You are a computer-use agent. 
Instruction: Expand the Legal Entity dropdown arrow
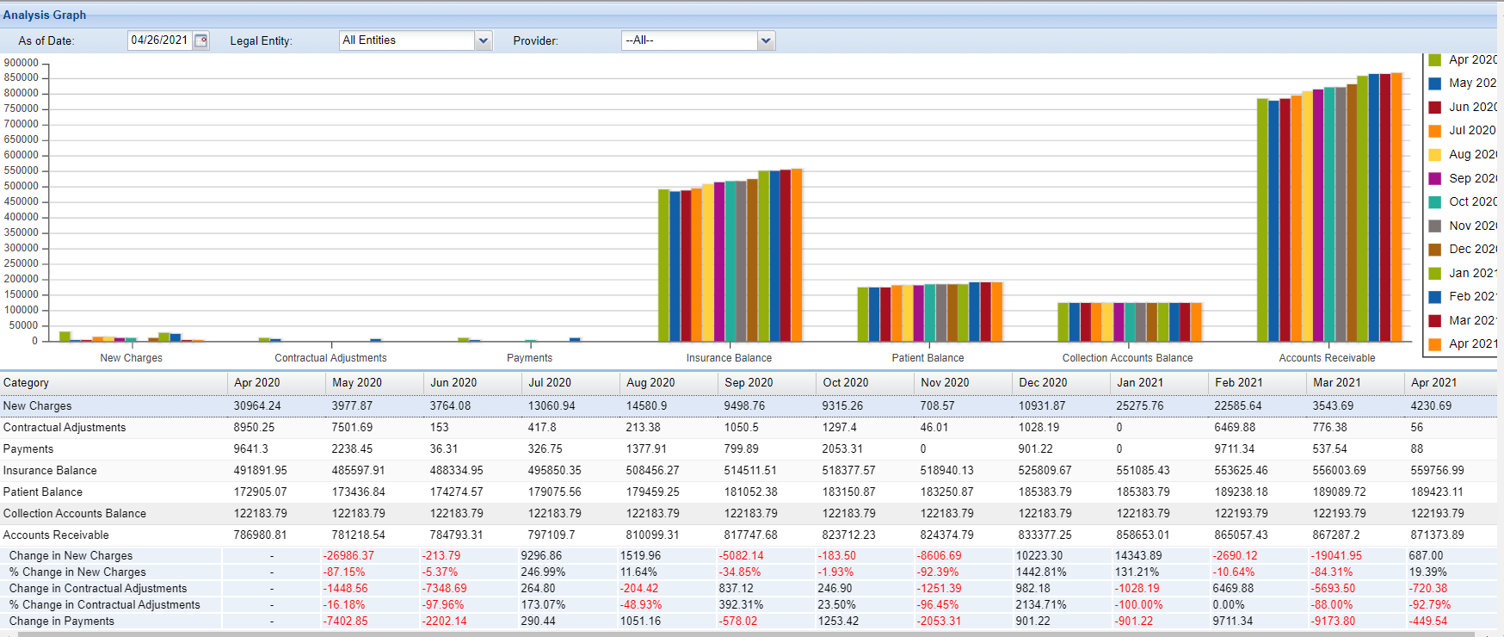click(x=484, y=40)
